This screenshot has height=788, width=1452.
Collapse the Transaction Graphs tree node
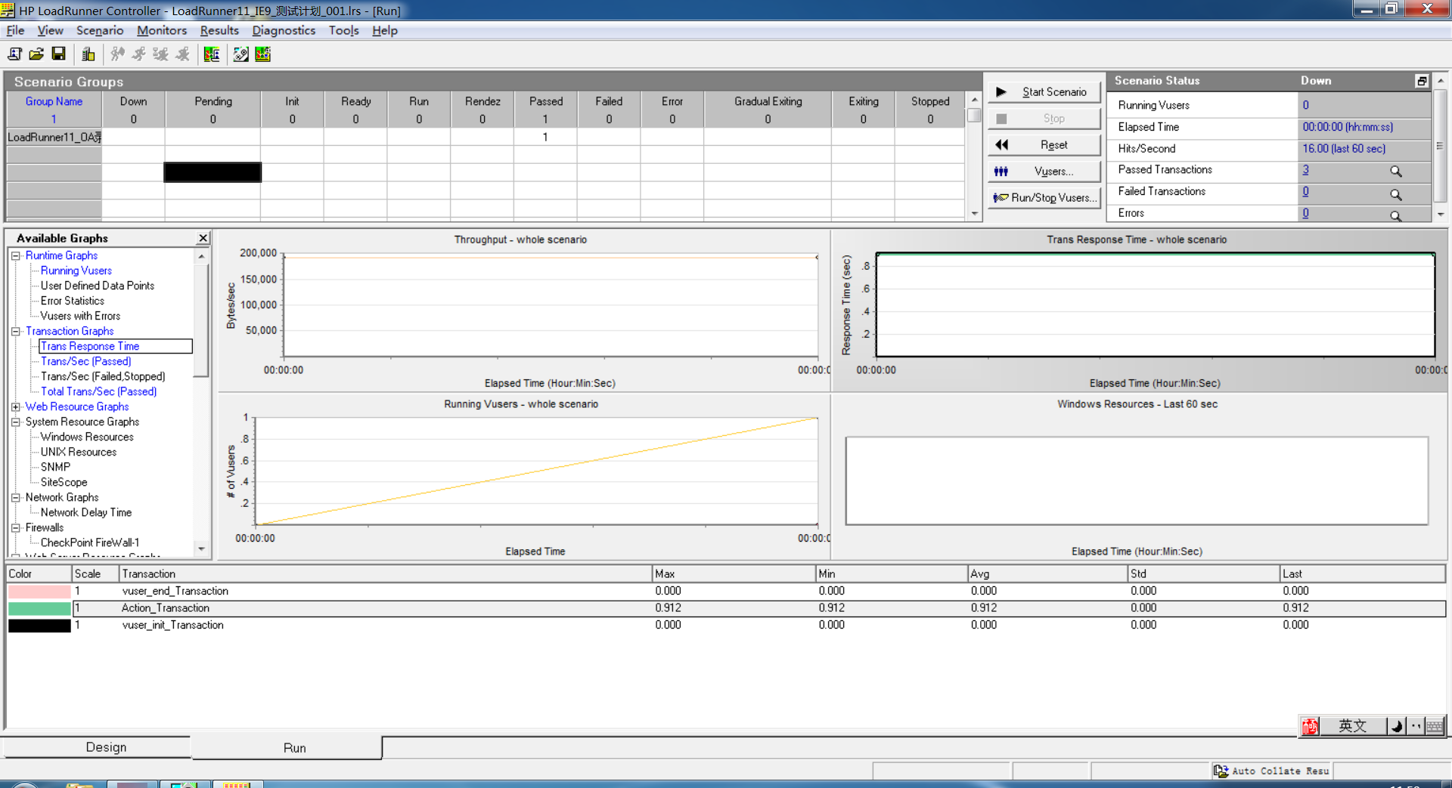[x=15, y=332]
